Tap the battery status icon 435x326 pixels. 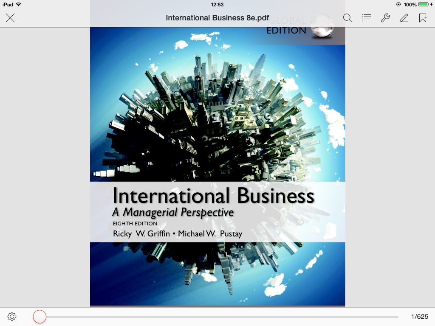(x=424, y=4)
